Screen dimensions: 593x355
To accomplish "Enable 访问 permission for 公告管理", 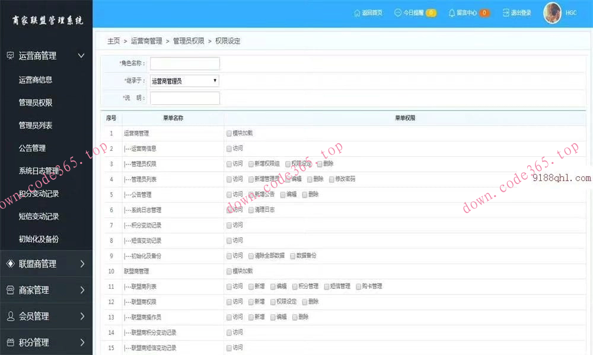I will click(x=228, y=194).
